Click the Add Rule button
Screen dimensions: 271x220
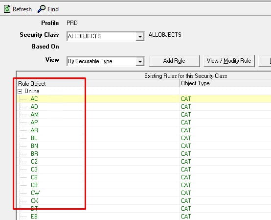[x=174, y=61]
